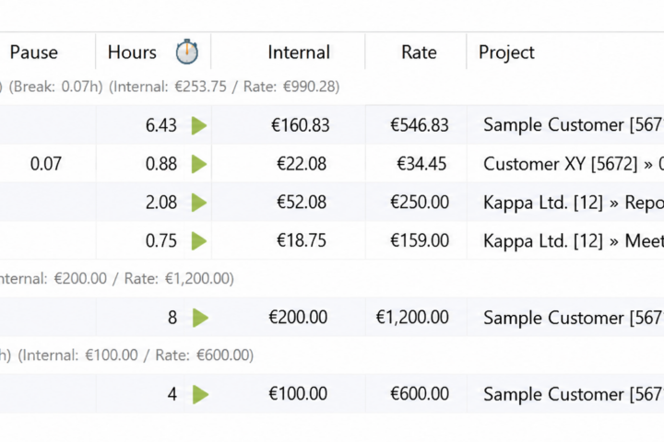Select group row with Break 0.07h summary
This screenshot has width=664, height=442.
[332, 87]
